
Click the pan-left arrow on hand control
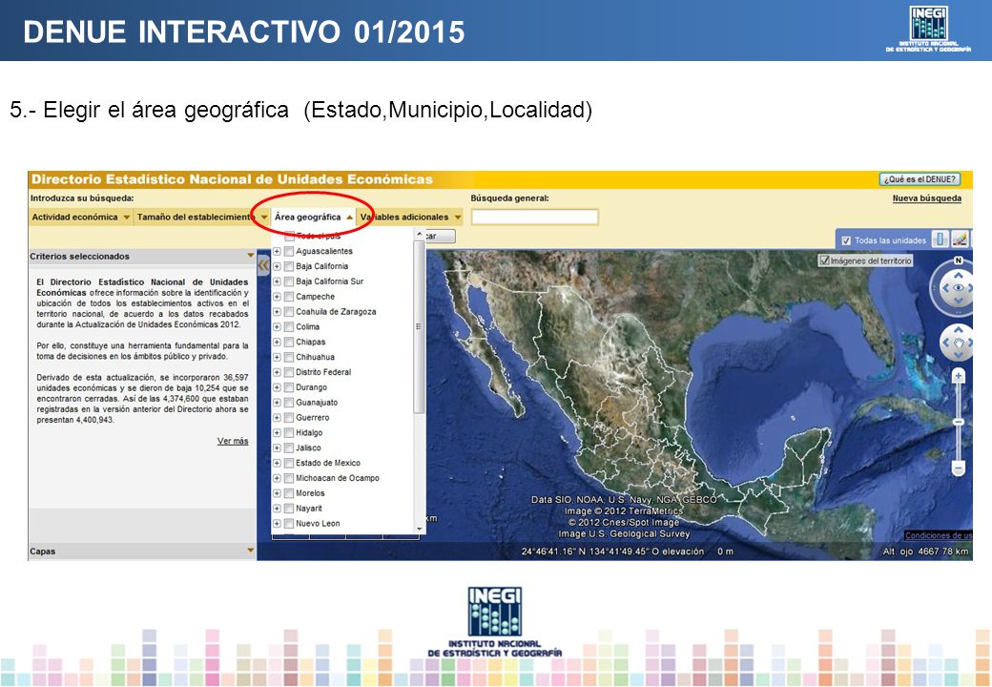[946, 343]
